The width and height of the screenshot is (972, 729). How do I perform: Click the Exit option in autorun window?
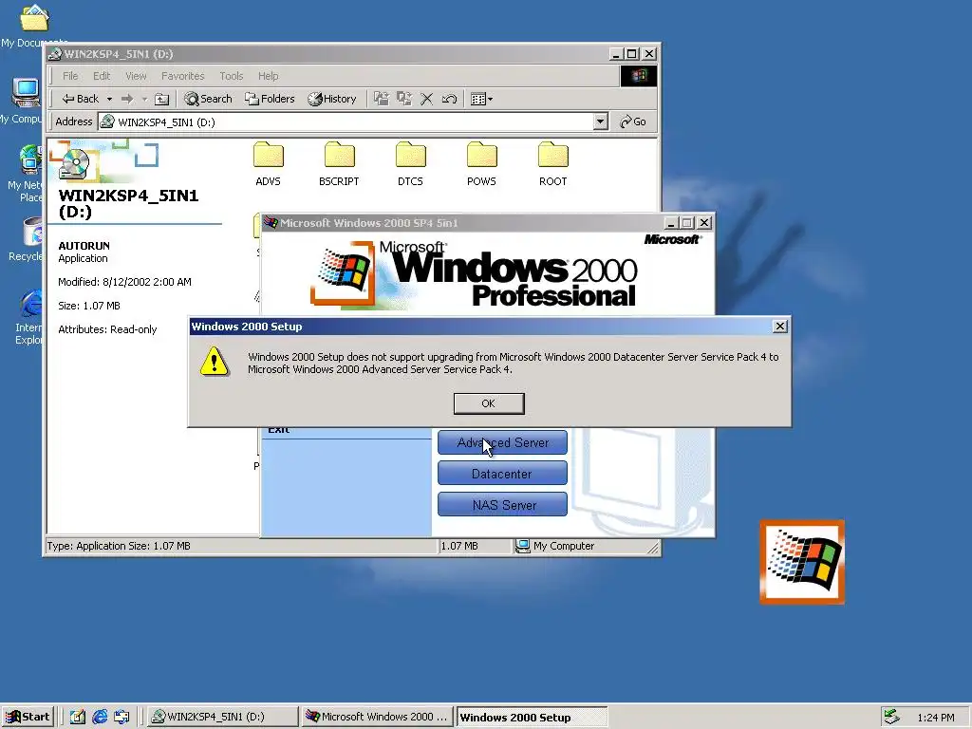tap(279, 430)
